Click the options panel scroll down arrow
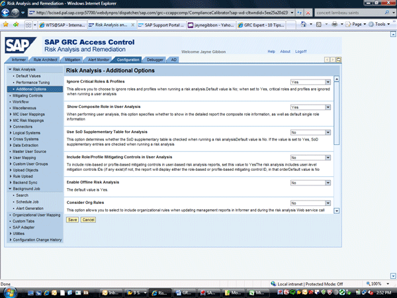This screenshot has width=397, height=298. point(337,211)
